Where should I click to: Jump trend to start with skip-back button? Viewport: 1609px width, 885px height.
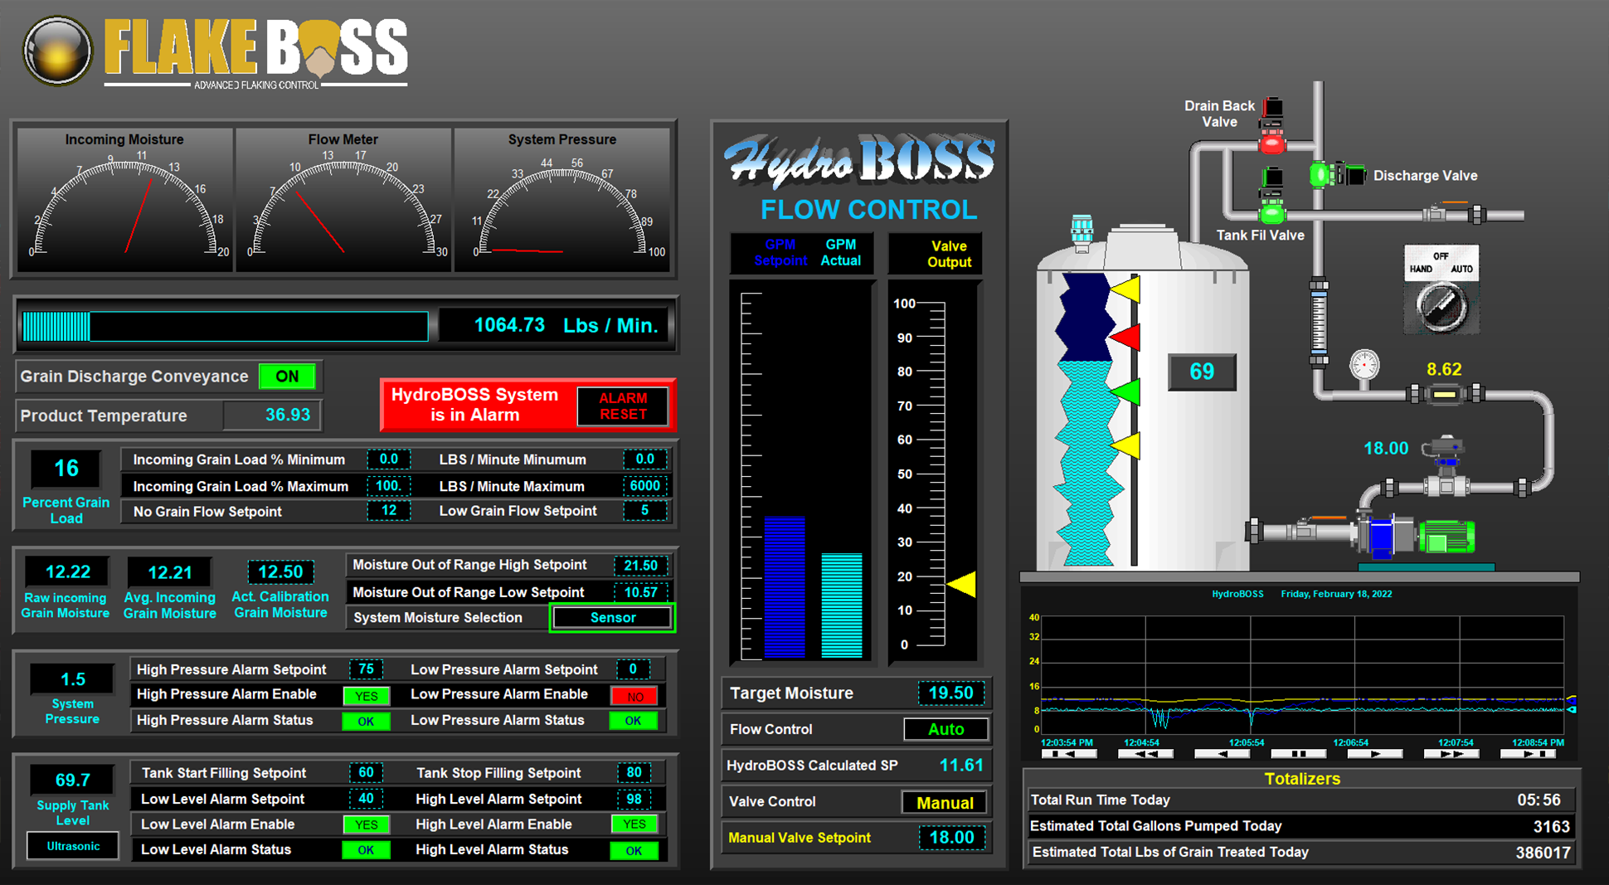click(1068, 754)
